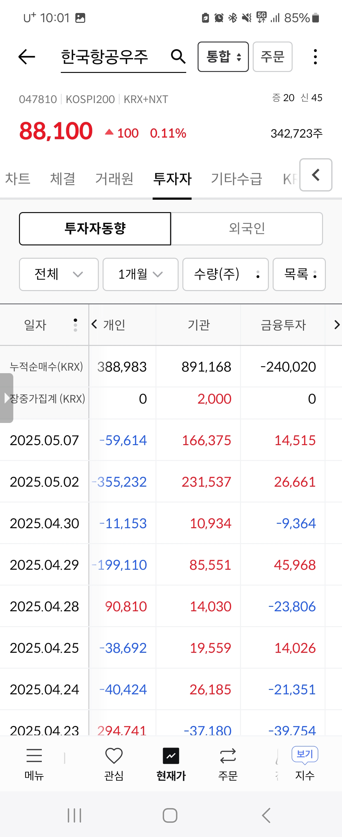The height and width of the screenshot is (837, 342).
Task: Tap the 개인 column header
Action: [x=114, y=325]
